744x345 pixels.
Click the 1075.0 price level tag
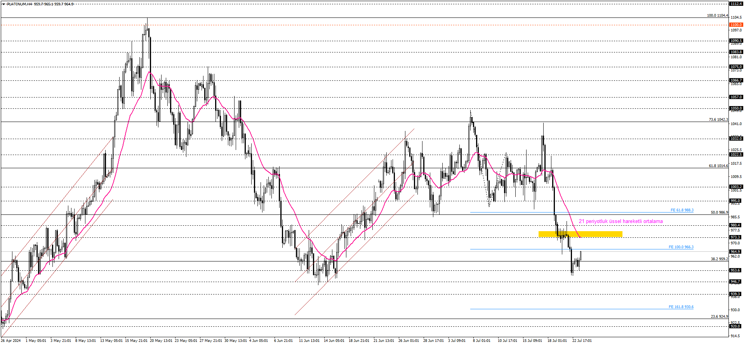[736, 67]
